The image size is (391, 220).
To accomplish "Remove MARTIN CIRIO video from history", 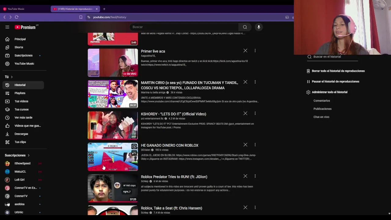I will (x=245, y=82).
